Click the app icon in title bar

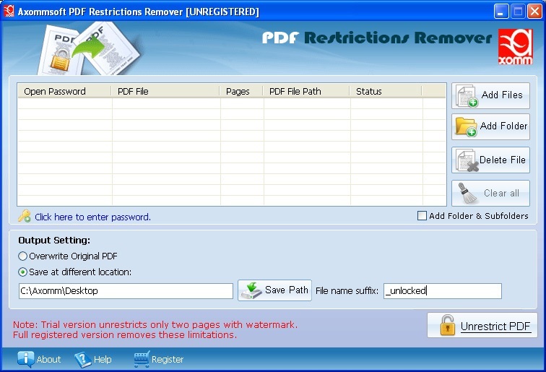9,11
